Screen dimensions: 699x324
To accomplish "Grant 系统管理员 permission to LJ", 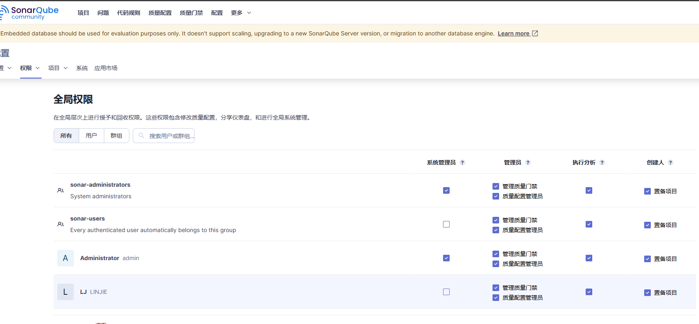I will point(446,292).
